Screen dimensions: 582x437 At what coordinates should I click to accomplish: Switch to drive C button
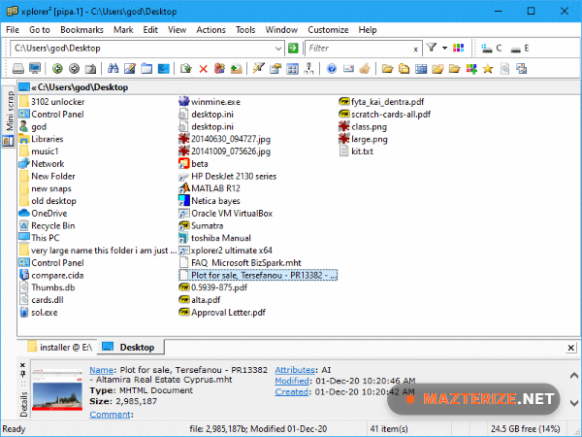[492, 48]
